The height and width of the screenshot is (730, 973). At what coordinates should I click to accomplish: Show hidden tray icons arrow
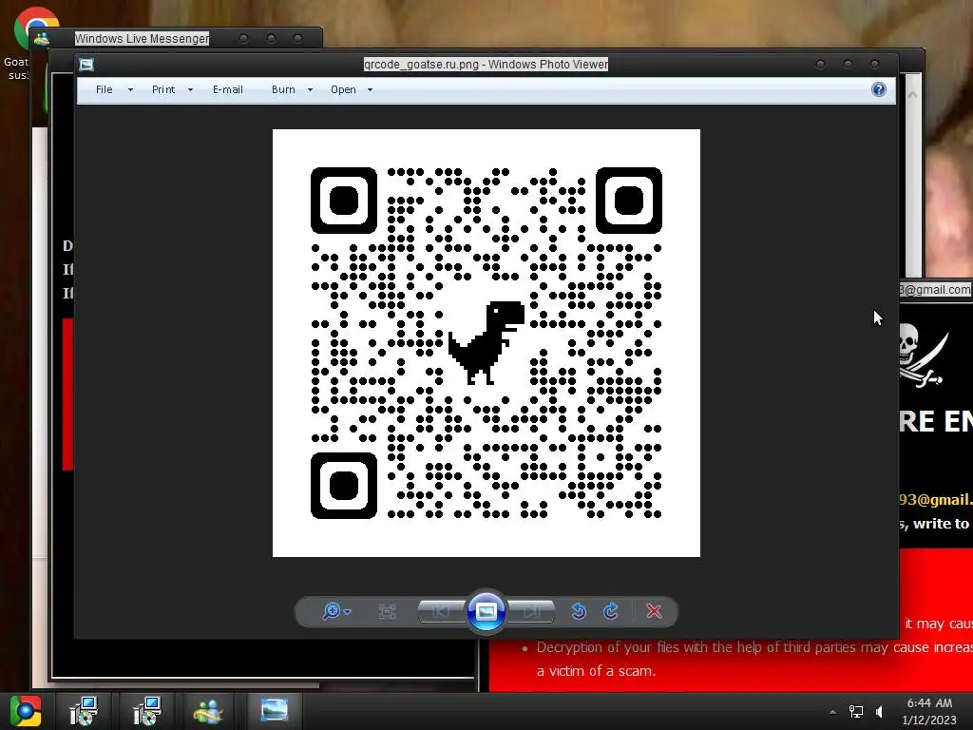pos(832,712)
